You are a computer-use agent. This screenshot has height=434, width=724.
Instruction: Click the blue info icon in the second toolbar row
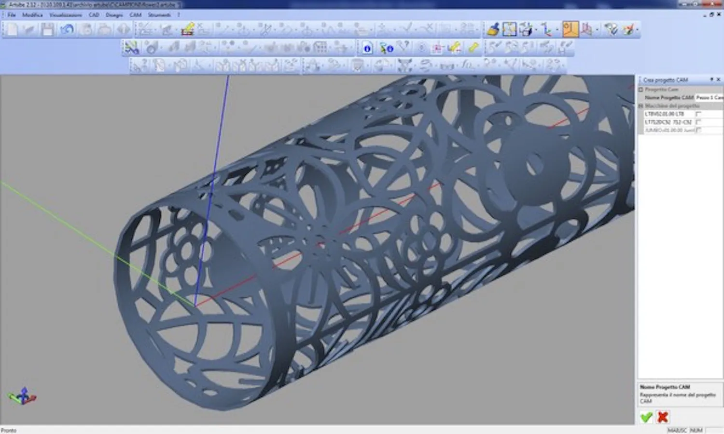tap(367, 48)
